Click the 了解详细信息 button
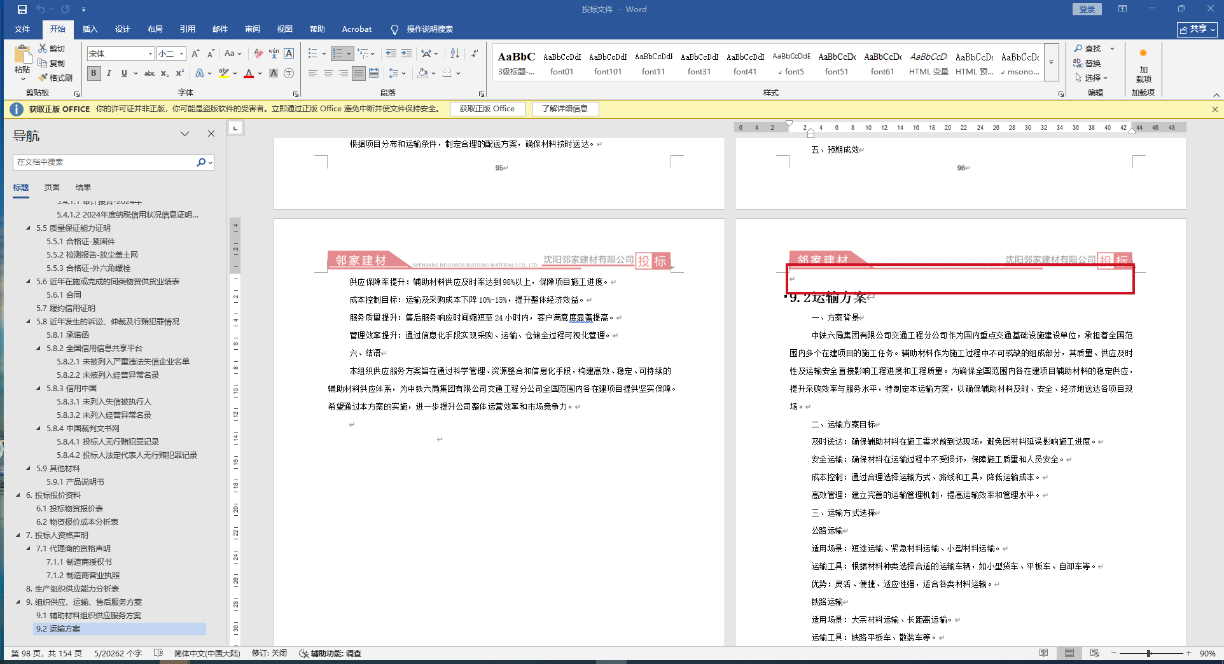The height and width of the screenshot is (664, 1224). point(565,109)
